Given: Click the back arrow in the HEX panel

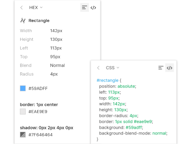Looking at the screenshot, I should 22,8.
